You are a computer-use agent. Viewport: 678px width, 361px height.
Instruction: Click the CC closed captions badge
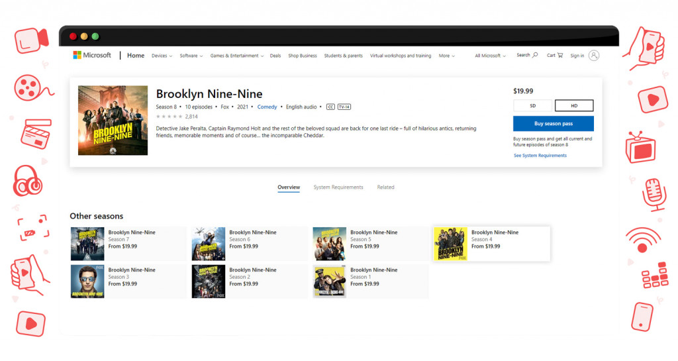[330, 107]
